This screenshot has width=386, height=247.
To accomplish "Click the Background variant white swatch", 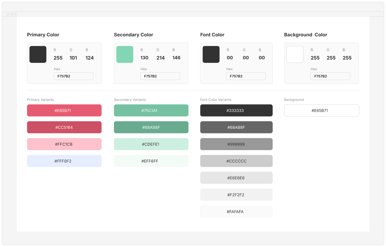I will point(321,110).
